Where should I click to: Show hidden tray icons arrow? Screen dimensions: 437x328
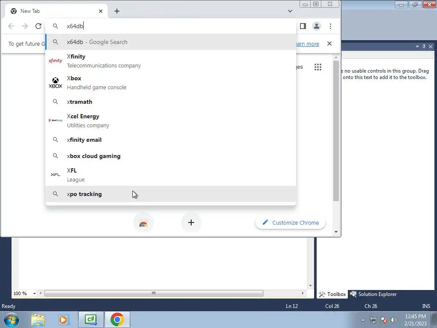pos(363,320)
